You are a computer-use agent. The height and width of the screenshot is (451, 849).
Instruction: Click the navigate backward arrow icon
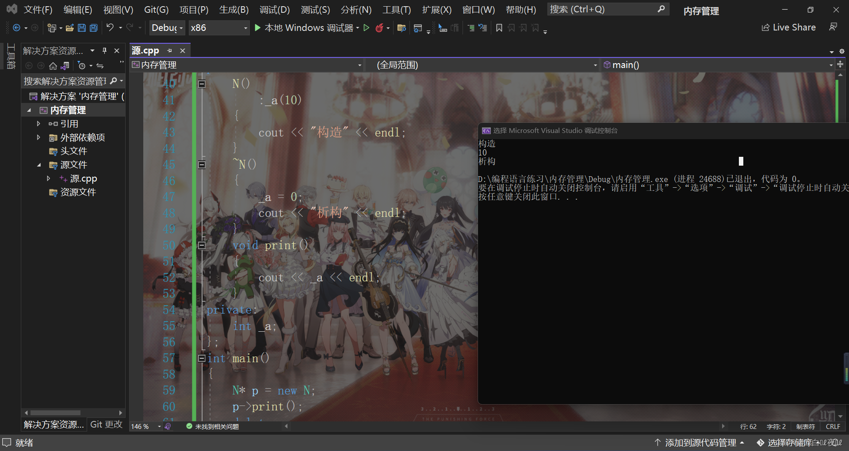click(x=16, y=28)
